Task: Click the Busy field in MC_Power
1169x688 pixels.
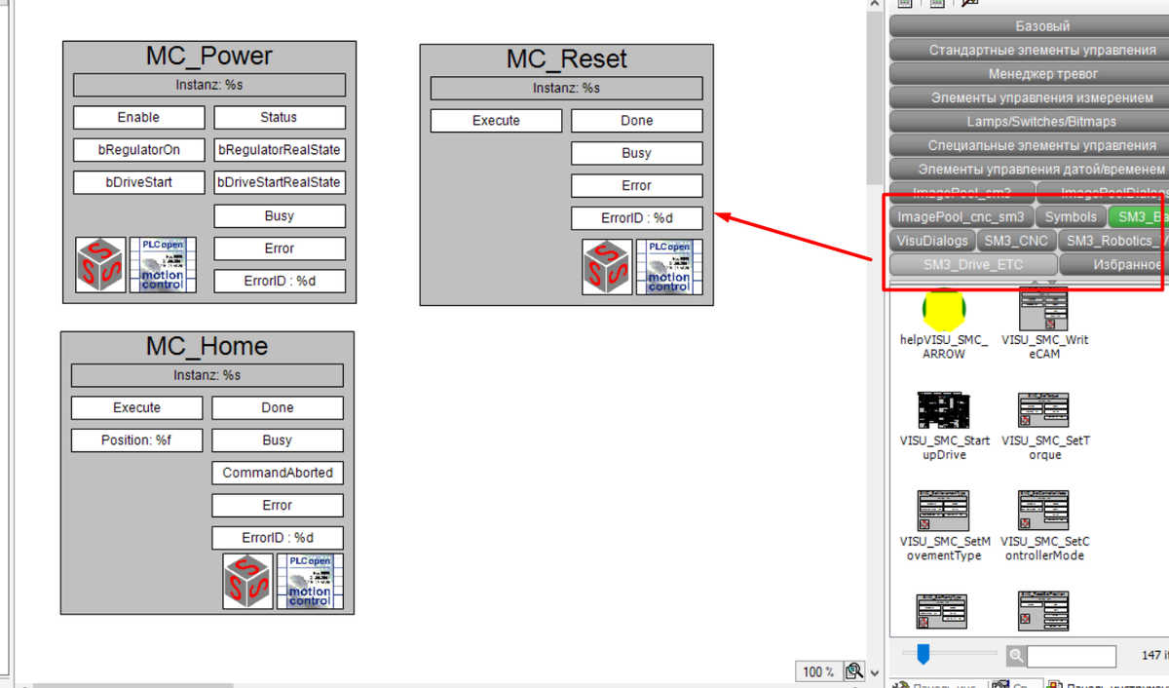Action: 279,216
